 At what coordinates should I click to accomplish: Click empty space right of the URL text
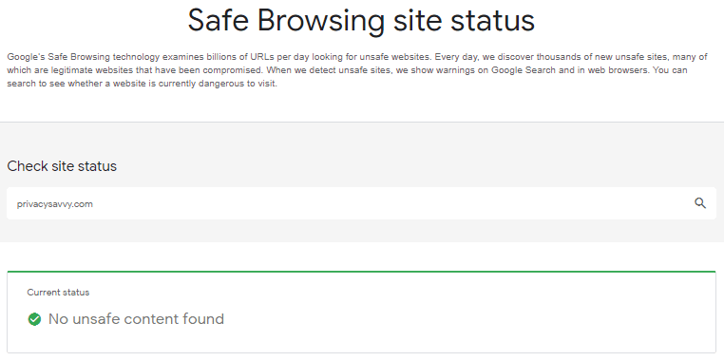click(392, 203)
